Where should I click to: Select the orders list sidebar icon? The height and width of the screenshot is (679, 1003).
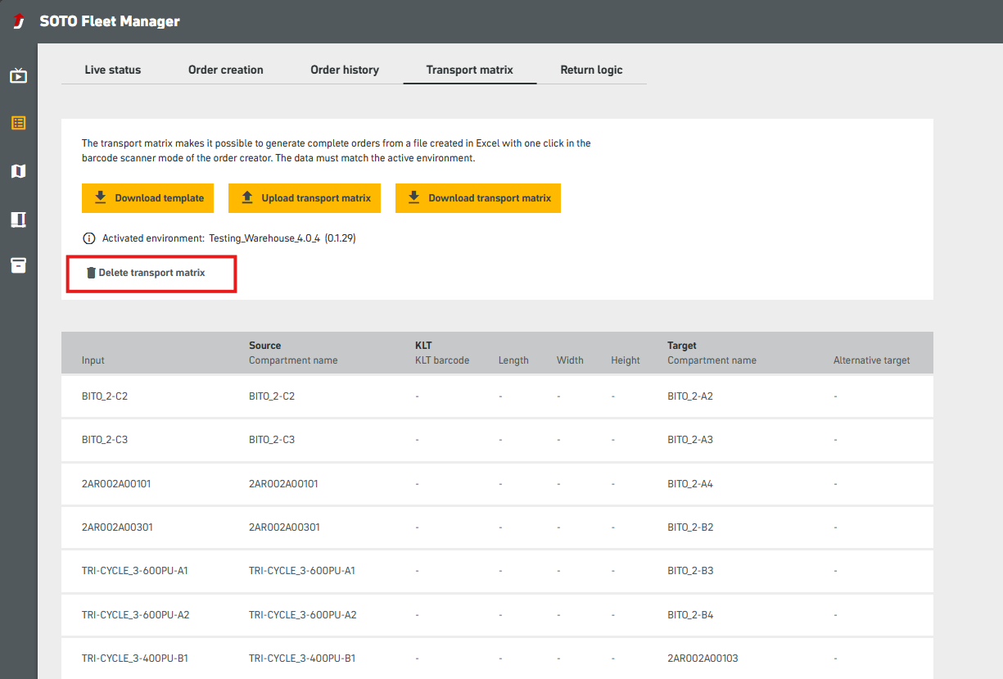[x=18, y=123]
